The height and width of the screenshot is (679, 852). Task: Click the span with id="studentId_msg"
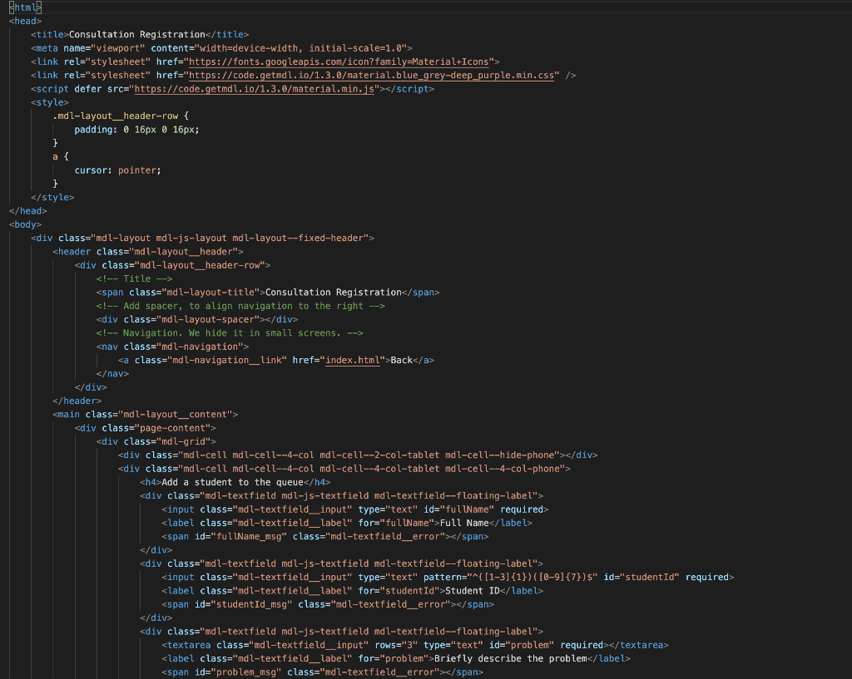(x=328, y=605)
